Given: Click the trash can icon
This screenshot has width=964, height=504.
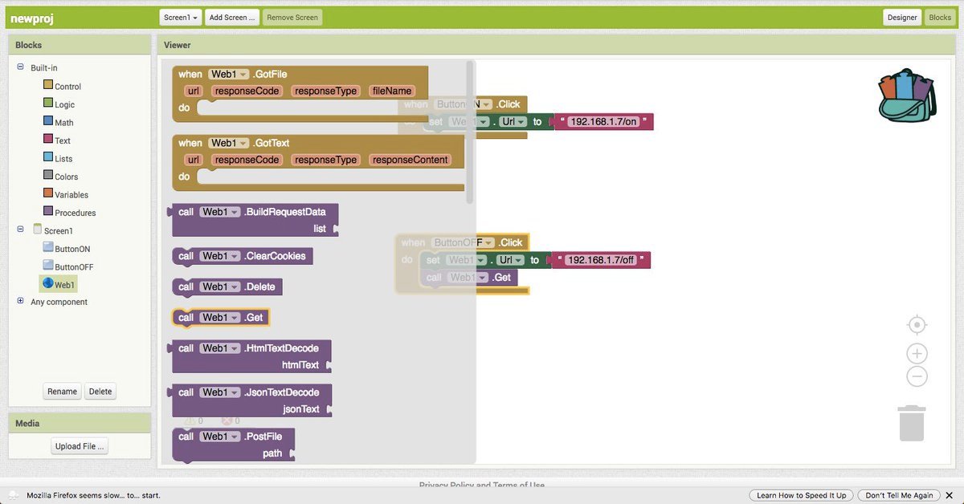Looking at the screenshot, I should [x=911, y=423].
